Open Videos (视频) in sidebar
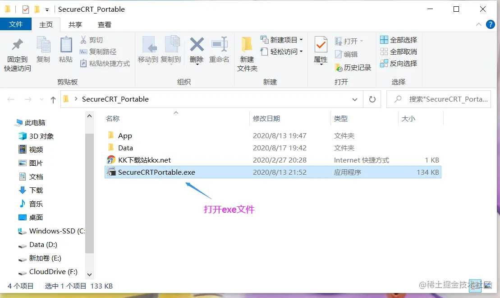 click(31, 149)
